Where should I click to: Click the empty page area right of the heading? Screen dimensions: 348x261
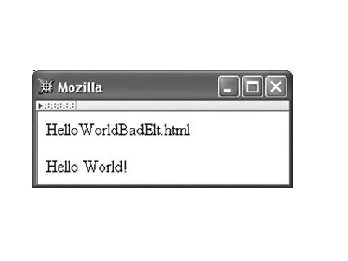coord(239,130)
